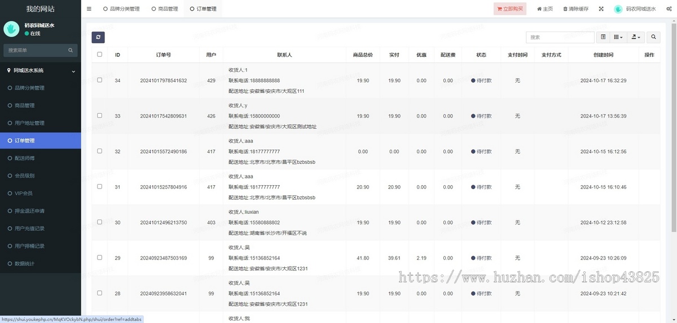Image resolution: width=677 pixels, height=323 pixels.
Task: Select all rows with header checkbox
Action: (100, 55)
